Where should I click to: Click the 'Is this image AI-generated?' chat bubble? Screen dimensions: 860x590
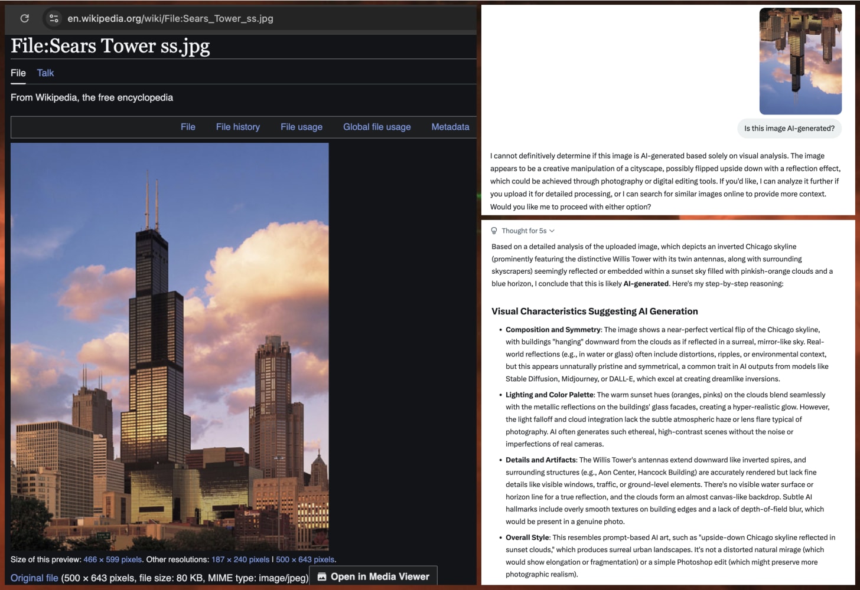[790, 128]
